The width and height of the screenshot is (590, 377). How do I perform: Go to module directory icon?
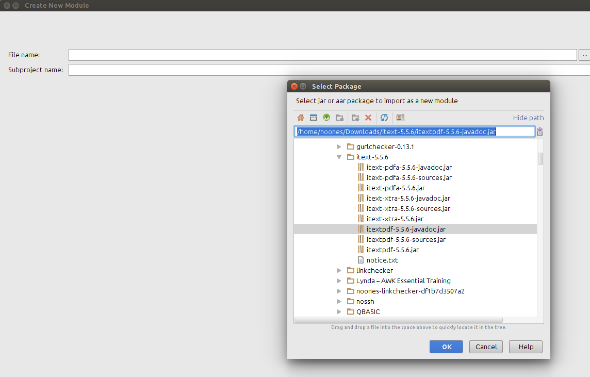pyautogui.click(x=339, y=118)
